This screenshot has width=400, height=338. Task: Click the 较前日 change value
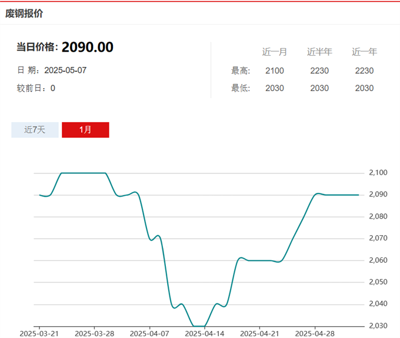53,88
